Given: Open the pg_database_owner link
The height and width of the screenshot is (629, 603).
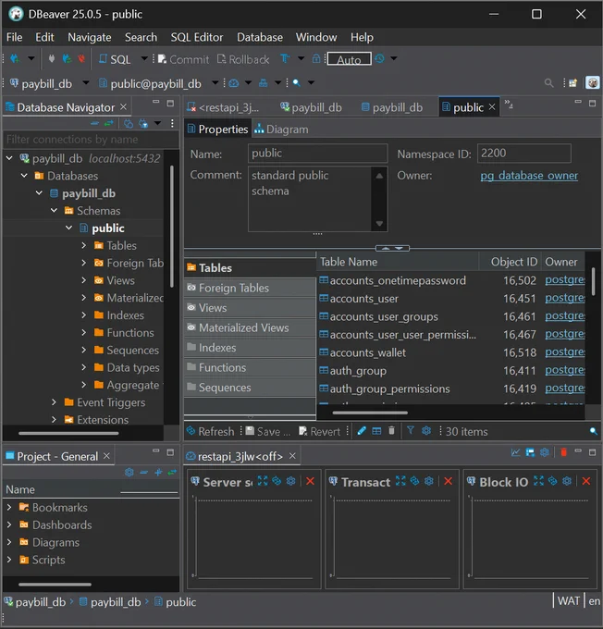Looking at the screenshot, I should pos(529,176).
